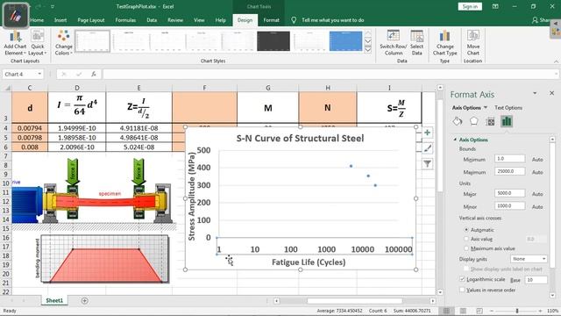This screenshot has height=316, width=561.
Task: Click Move Chart icon
Action: pos(473,43)
